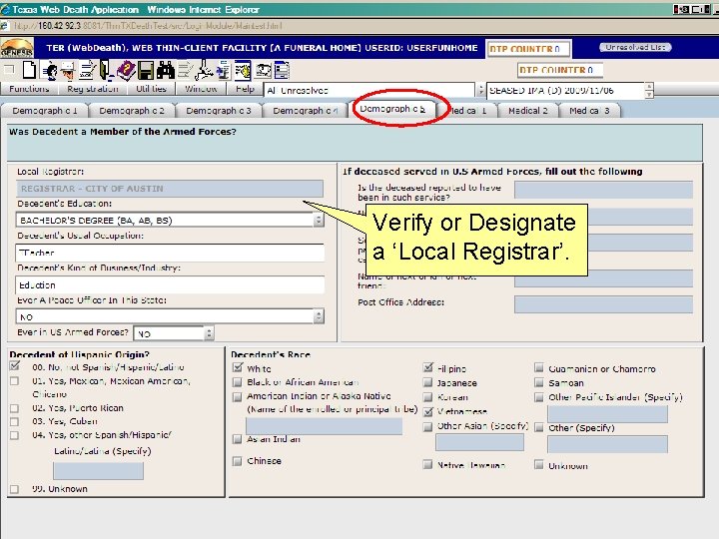Open the Utilities menu
Screen dimensions: 719x539
tap(152, 89)
